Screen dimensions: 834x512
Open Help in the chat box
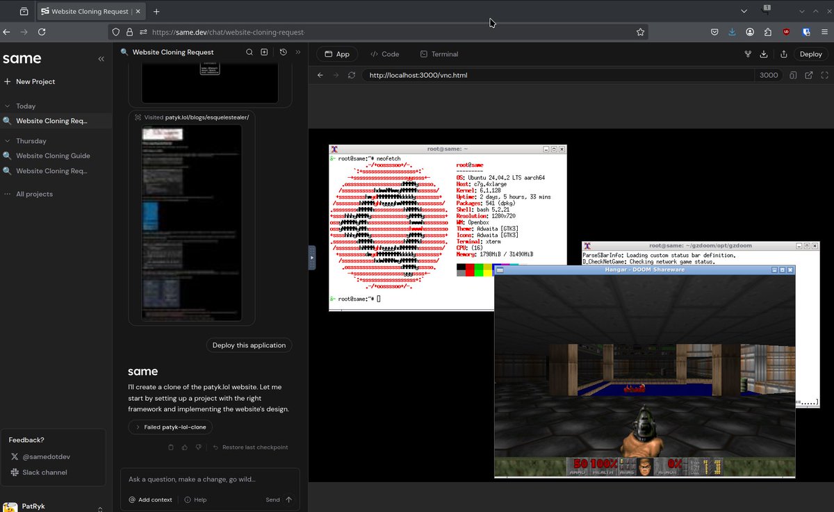[x=195, y=499]
